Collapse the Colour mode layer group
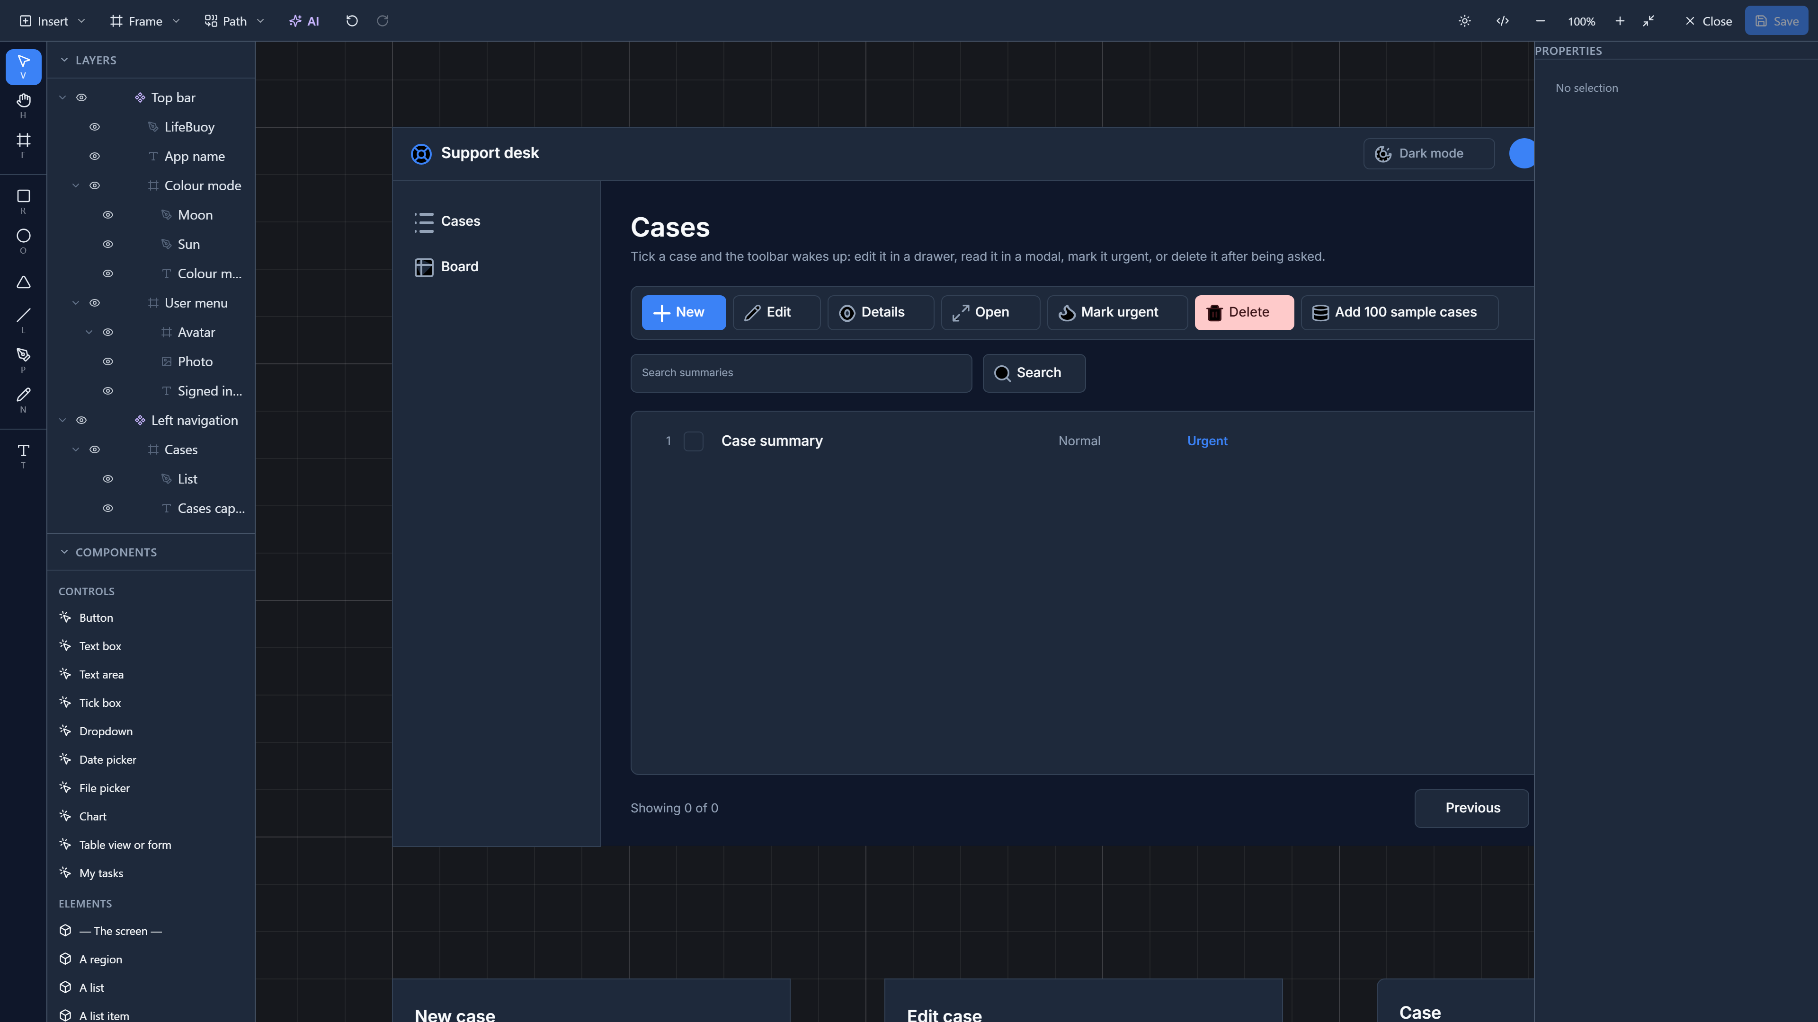The image size is (1818, 1022). (x=76, y=185)
